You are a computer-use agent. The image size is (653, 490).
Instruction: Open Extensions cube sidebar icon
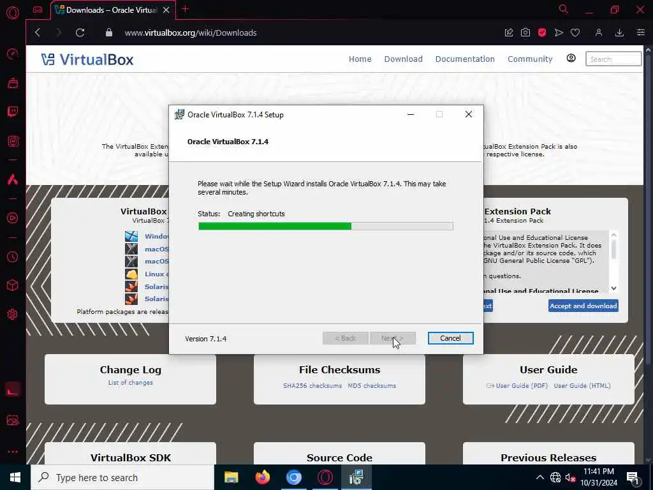[13, 285]
